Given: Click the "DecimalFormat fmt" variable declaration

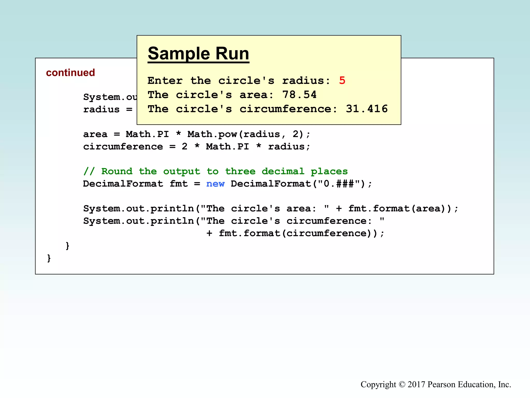Looking at the screenshot, I should [135, 184].
